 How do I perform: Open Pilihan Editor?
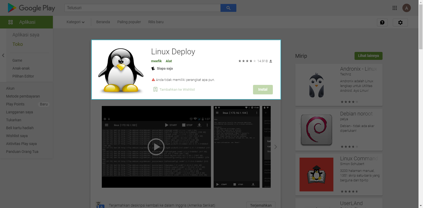click(23, 76)
